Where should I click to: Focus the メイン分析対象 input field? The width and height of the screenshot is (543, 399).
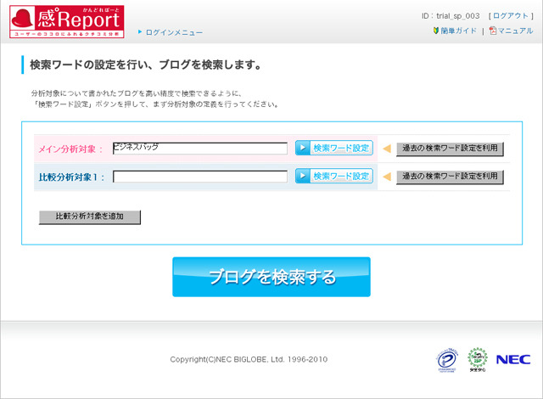pos(200,149)
